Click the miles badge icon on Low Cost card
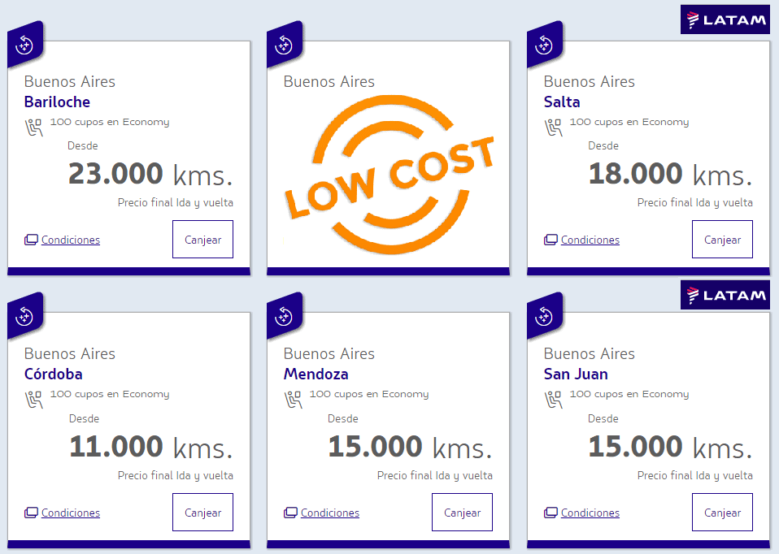This screenshot has width=779, height=554. 284,45
